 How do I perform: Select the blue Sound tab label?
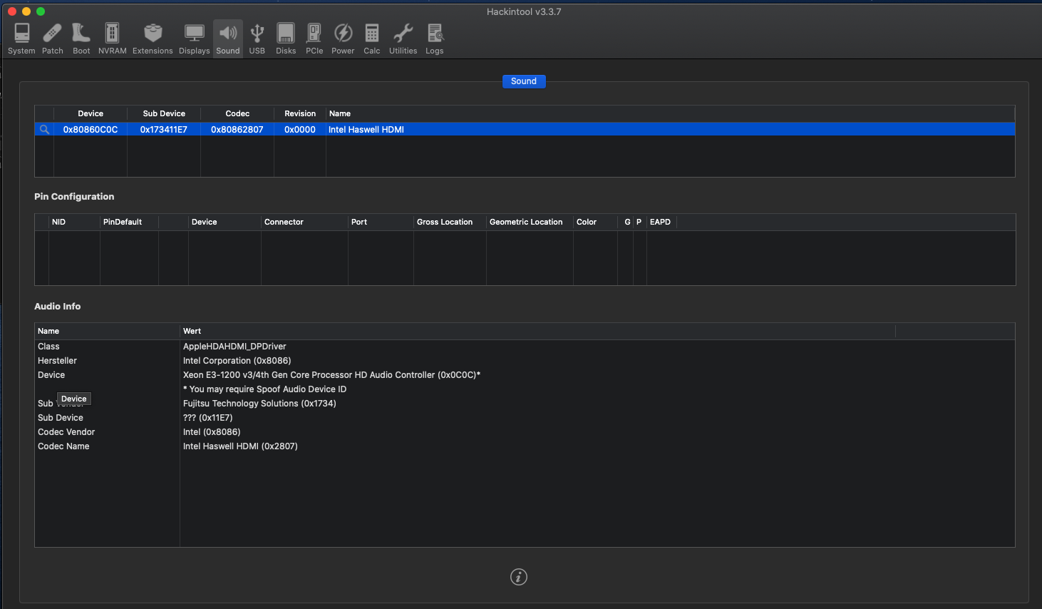coord(524,81)
